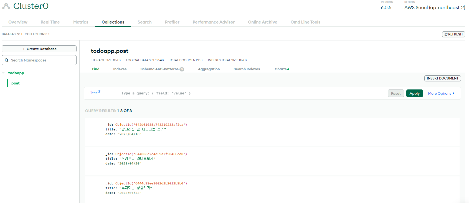Select the post collection
This screenshot has height=203, width=469.
coord(16,83)
